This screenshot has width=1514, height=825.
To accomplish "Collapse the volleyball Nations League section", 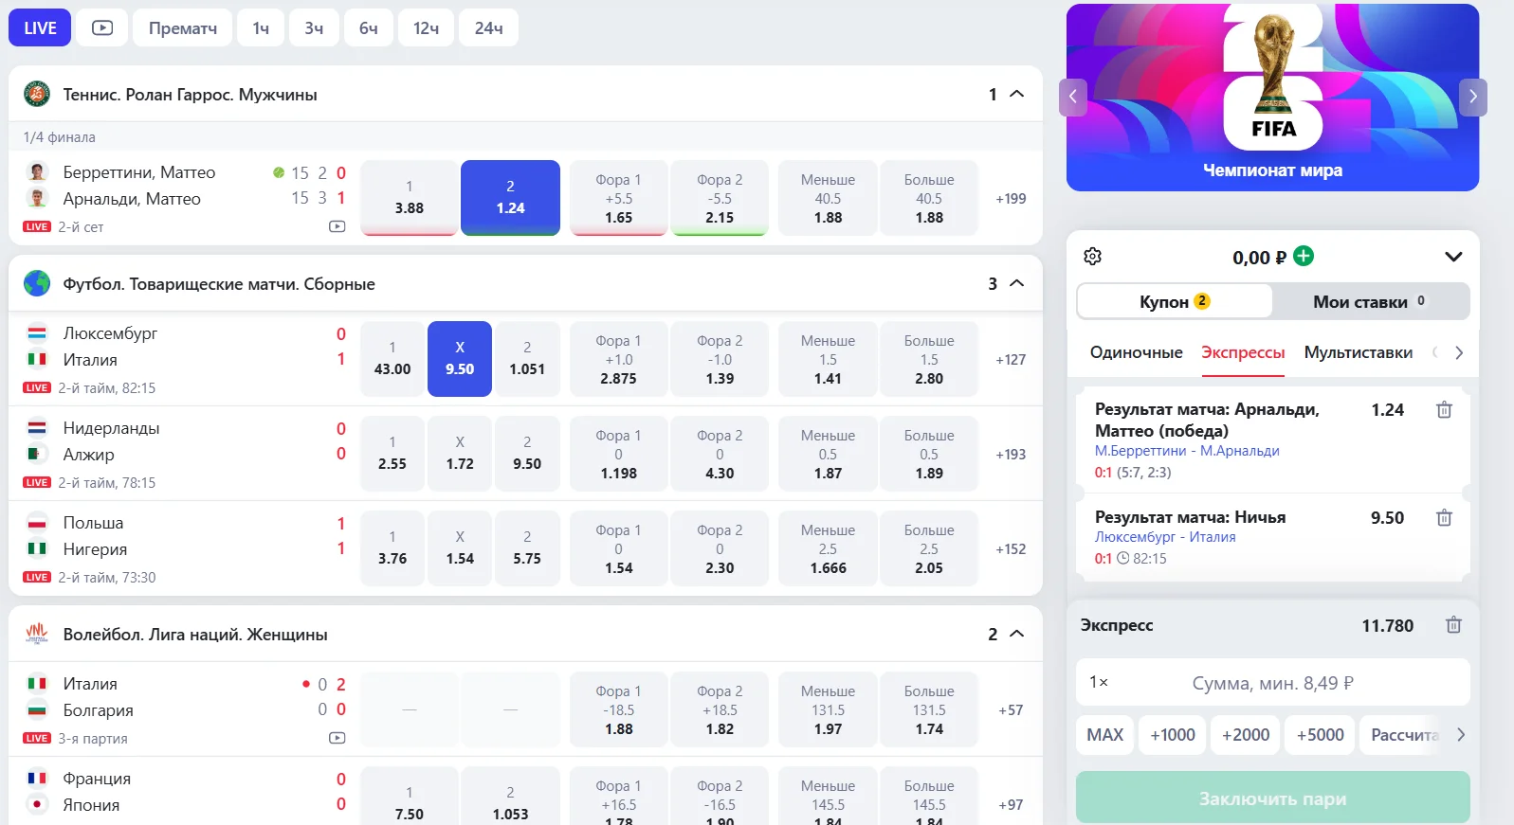I will click(x=1017, y=634).
